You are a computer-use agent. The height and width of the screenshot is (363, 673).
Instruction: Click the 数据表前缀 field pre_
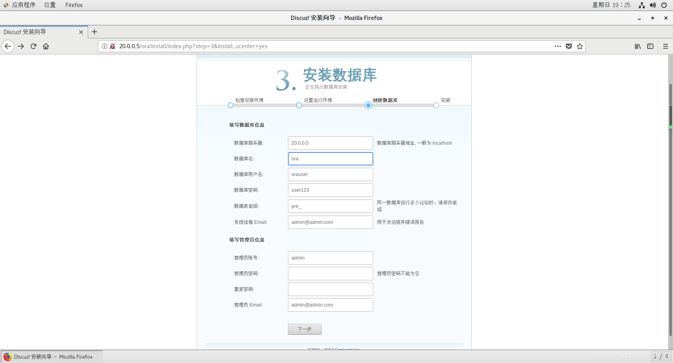[x=331, y=206]
